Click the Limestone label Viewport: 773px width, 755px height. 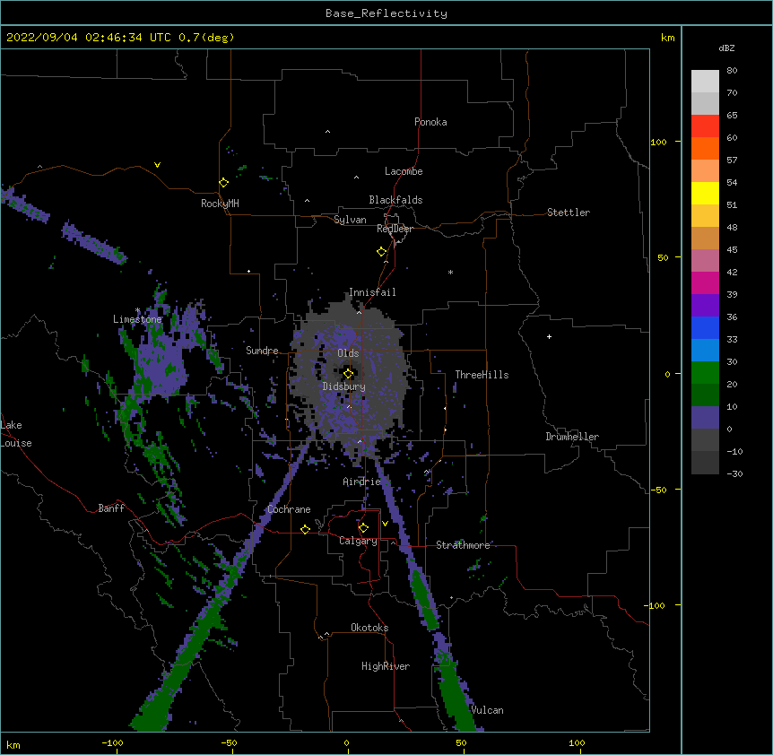pyautogui.click(x=137, y=319)
